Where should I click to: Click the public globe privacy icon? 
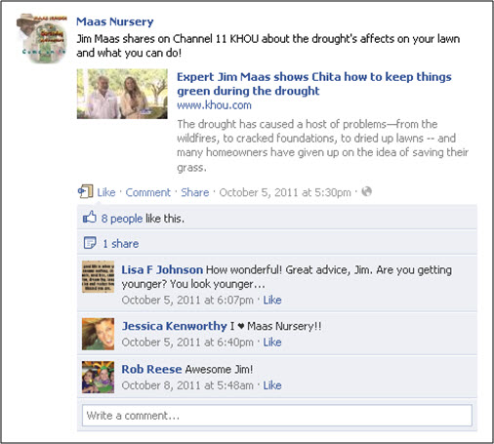pyautogui.click(x=367, y=191)
